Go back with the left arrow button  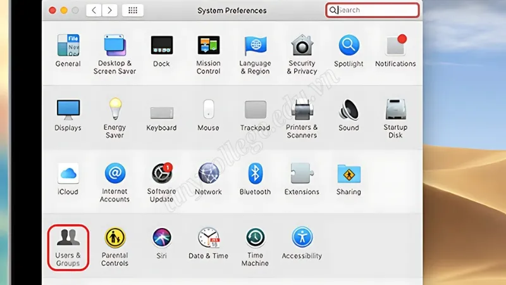click(x=94, y=10)
